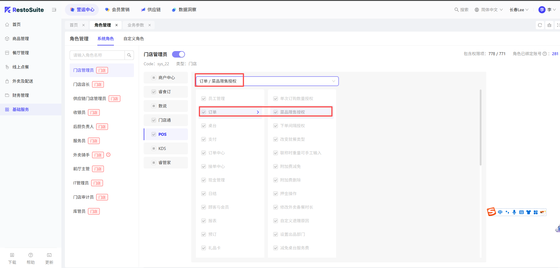560x268 pixels.
Task: Click warning icon next to 外卖骑手
Action: pyautogui.click(x=108, y=155)
